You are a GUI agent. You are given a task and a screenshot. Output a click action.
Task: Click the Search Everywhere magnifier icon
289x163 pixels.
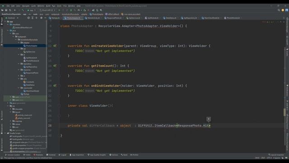[279, 10]
